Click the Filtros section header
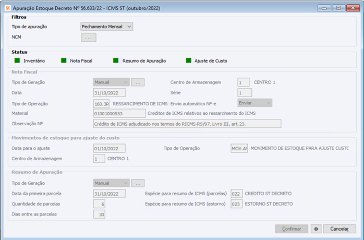This screenshot has width=364, height=240. [x=19, y=17]
